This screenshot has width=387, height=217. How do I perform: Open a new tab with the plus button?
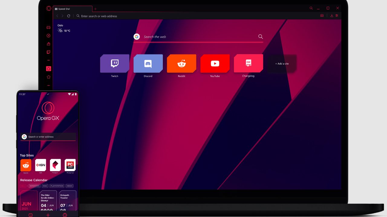pos(95,9)
